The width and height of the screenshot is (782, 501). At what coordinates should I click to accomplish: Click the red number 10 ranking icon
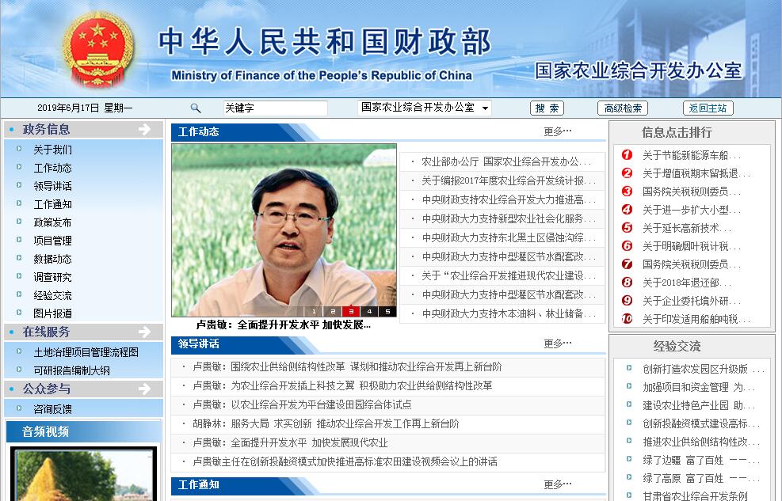coord(628,319)
